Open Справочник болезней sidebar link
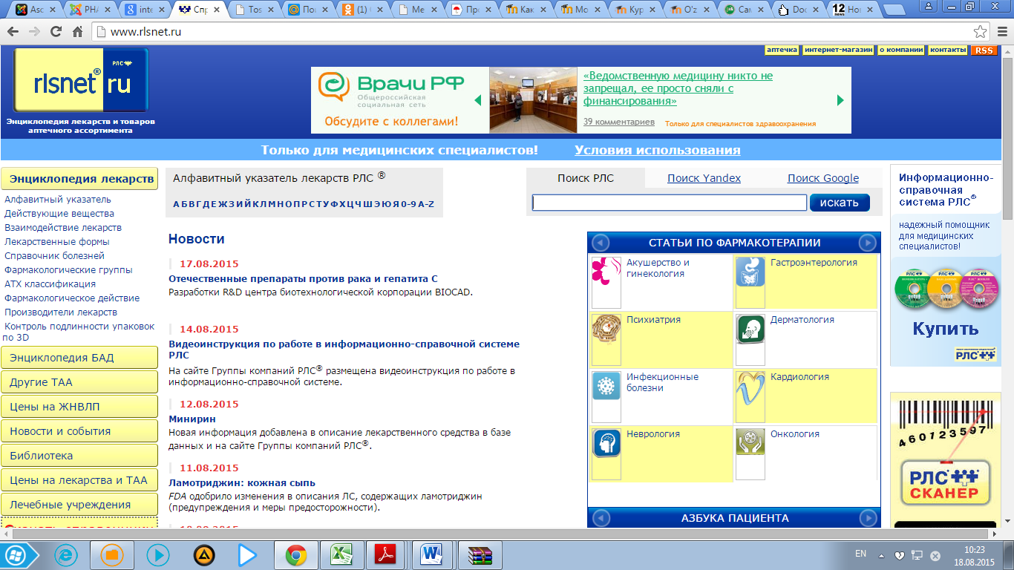The width and height of the screenshot is (1014, 570). click(54, 256)
